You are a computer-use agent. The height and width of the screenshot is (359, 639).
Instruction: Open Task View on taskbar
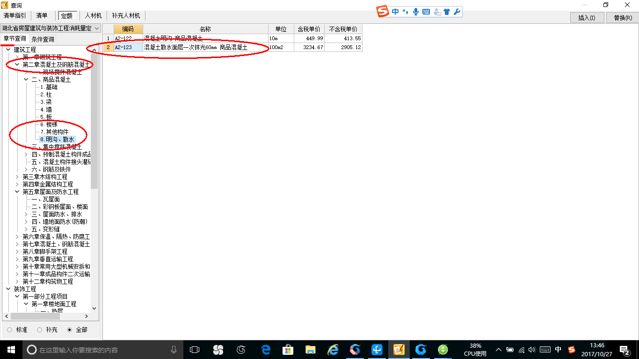click(194, 350)
